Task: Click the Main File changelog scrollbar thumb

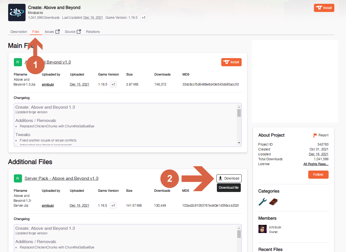Action: click(x=239, y=113)
